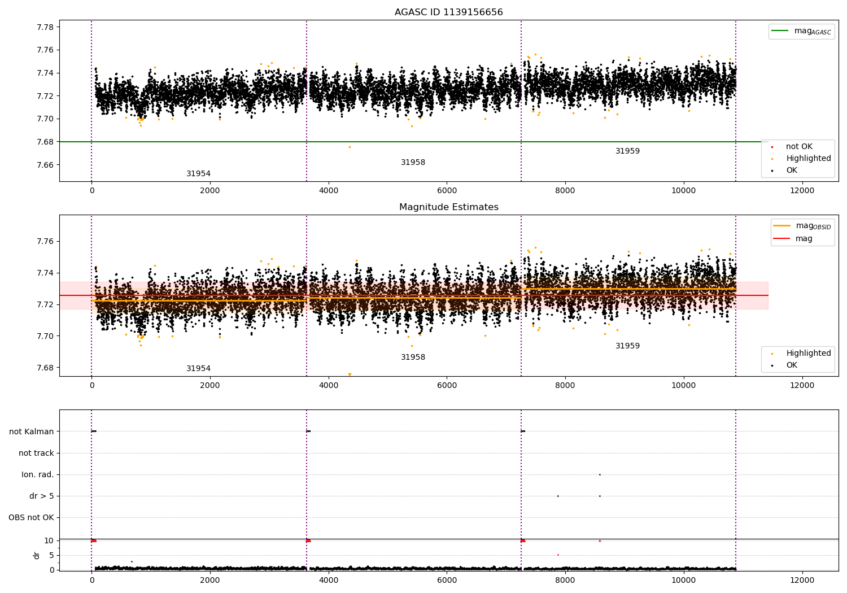The image size is (847, 593).
Task: Click the 6000 x-tick under the top plot
Action: click(x=447, y=190)
